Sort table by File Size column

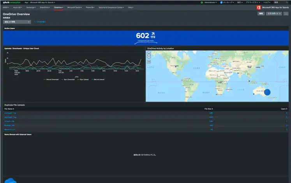[x=208, y=109]
